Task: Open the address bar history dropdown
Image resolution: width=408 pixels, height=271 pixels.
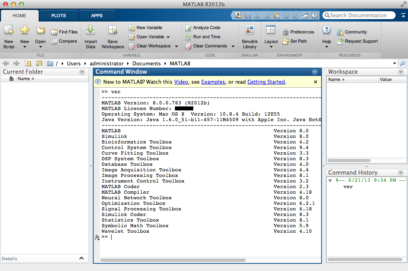Action: 394,63
